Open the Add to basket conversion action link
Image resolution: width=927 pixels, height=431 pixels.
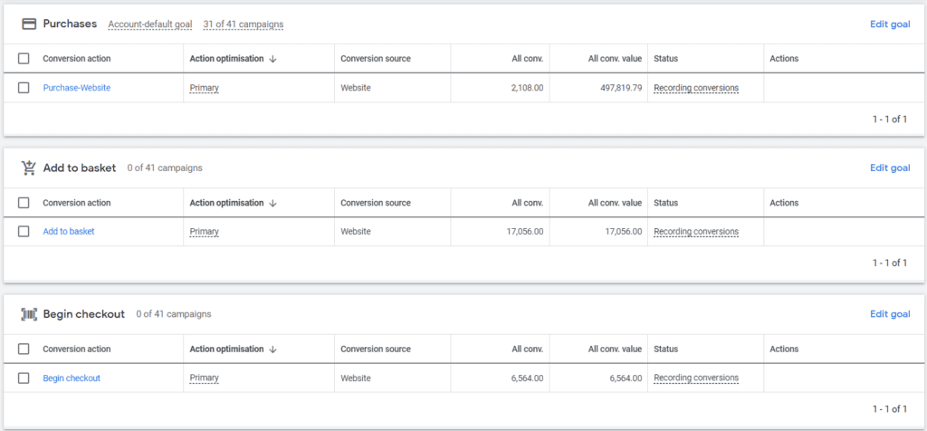point(69,232)
